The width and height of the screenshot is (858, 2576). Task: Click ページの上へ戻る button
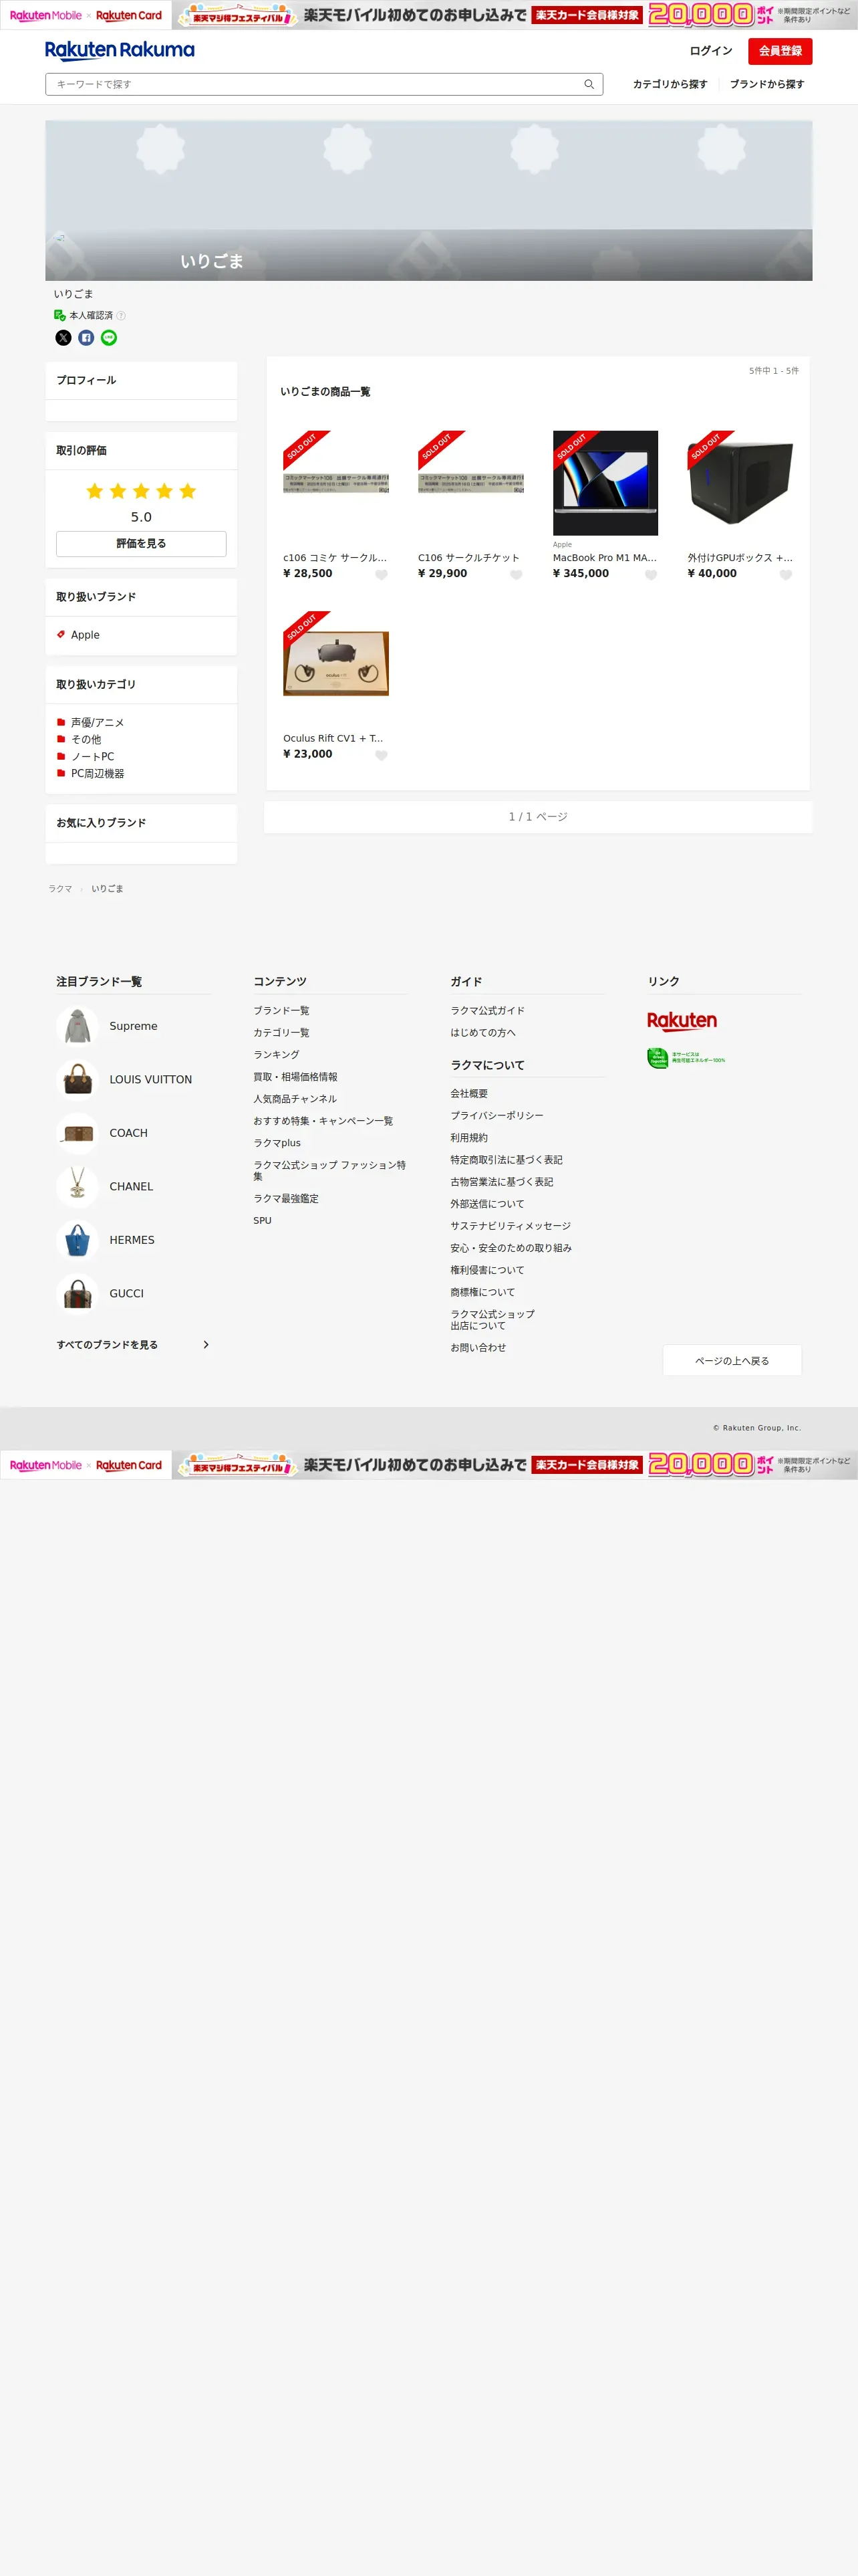tap(731, 1360)
